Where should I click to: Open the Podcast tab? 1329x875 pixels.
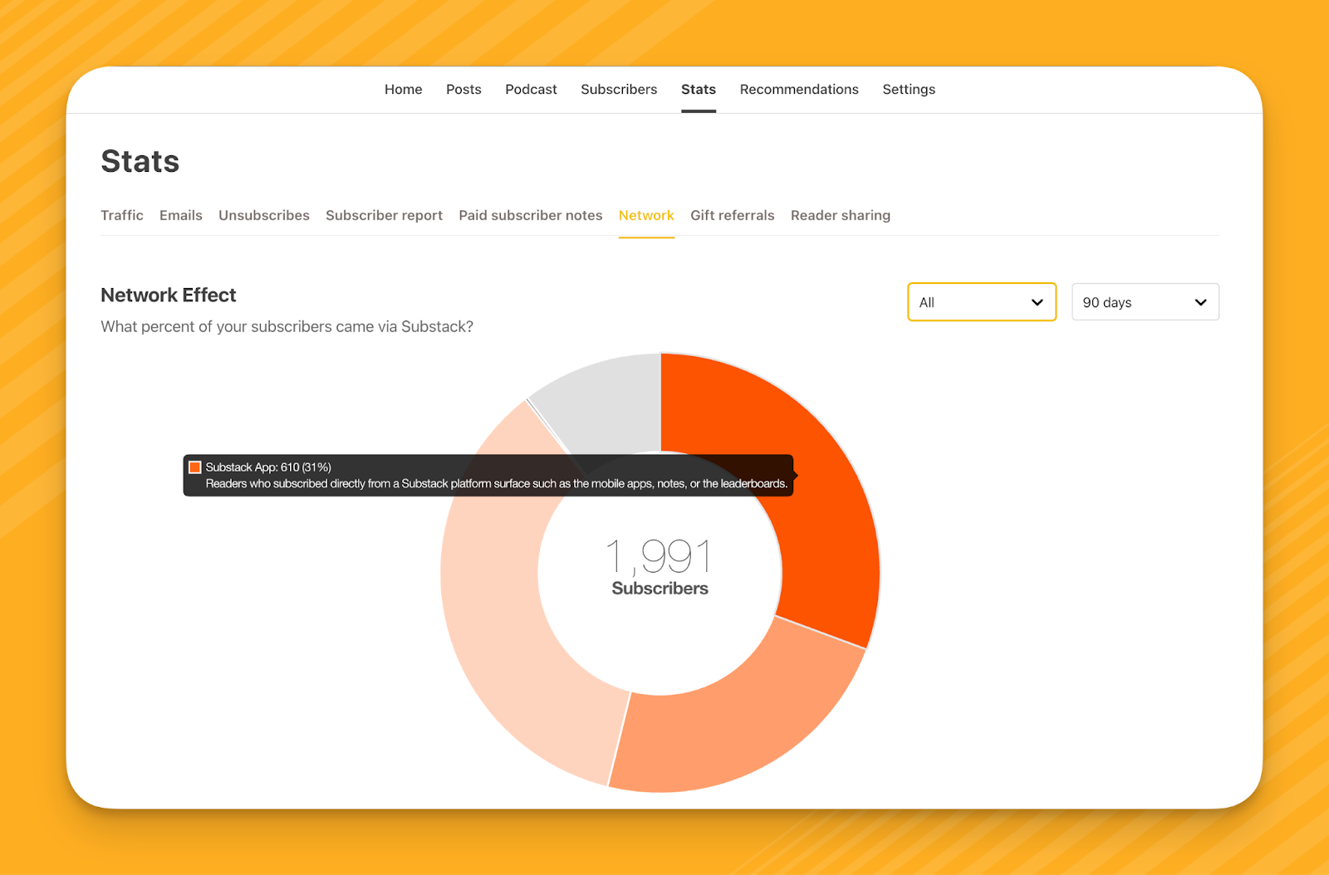(531, 90)
